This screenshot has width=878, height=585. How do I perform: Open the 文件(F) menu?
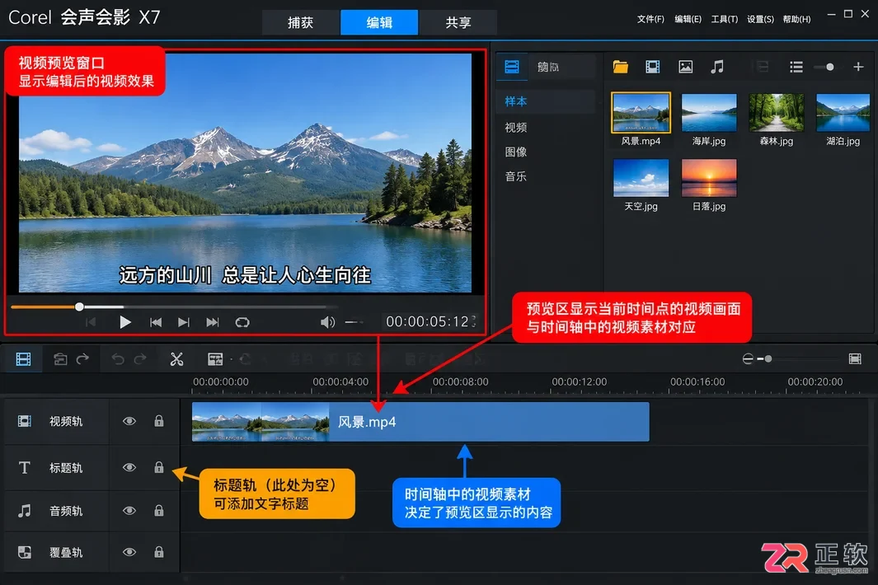pos(650,19)
